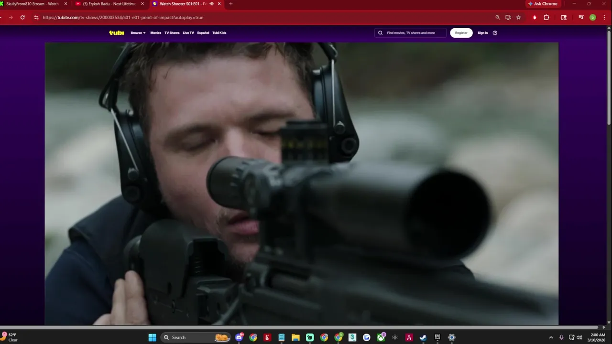Open the Tubi help question-mark icon
The height and width of the screenshot is (344, 612).
pos(495,33)
